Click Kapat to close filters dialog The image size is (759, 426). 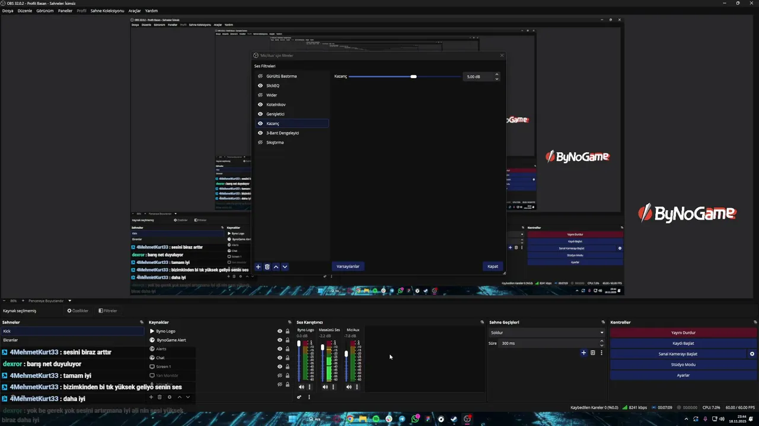(x=493, y=267)
